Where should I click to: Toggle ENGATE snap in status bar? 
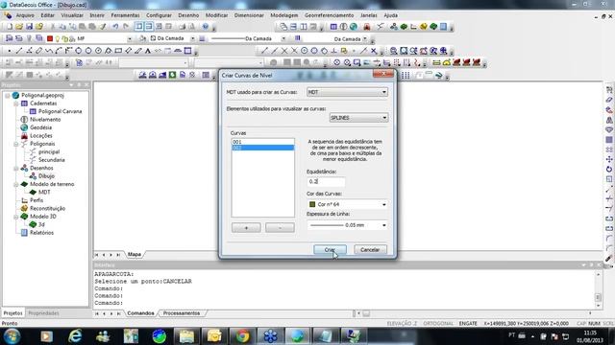pos(468,324)
